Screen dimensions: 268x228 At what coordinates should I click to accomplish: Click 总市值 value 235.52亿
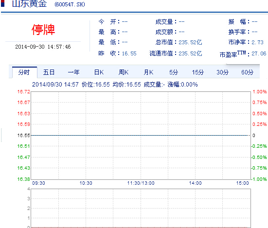(x=190, y=42)
